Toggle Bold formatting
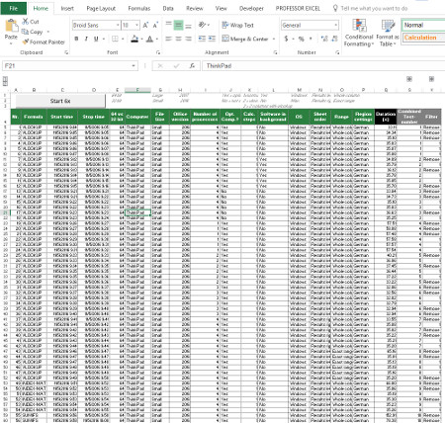The width and height of the screenshot is (445, 423). coord(76,39)
